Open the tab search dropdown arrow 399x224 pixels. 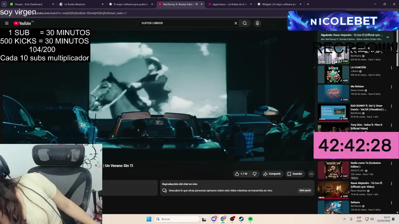(4, 4)
